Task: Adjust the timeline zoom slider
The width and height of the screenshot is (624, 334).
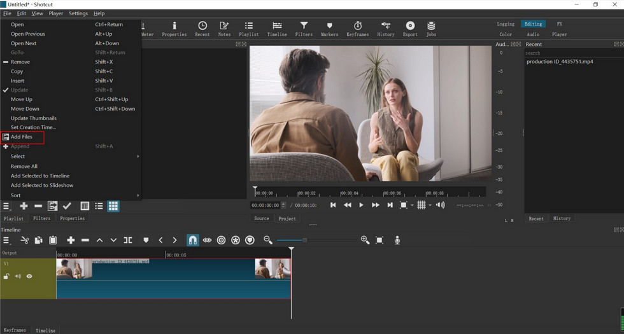Action: [x=304, y=240]
